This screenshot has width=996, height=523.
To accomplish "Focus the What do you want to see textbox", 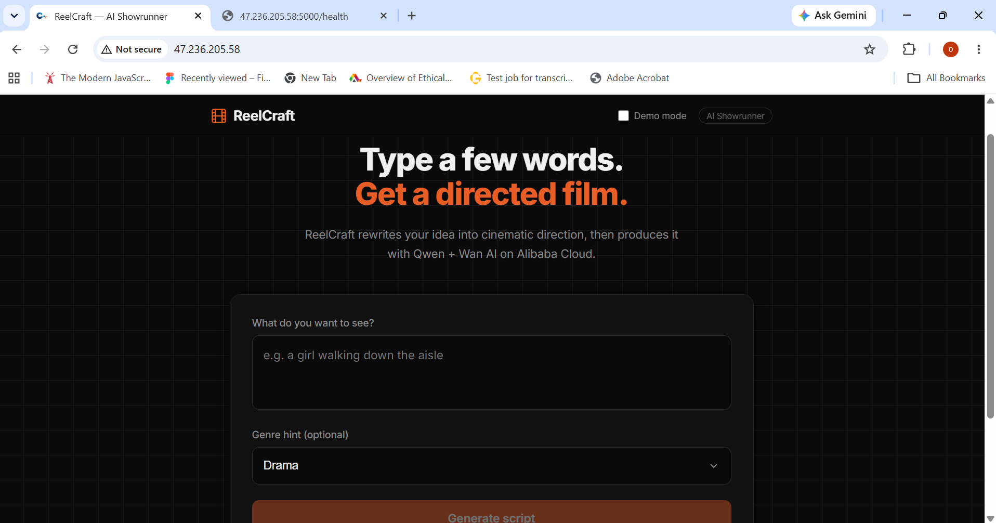I will (x=491, y=372).
